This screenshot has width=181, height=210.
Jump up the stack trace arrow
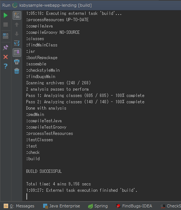pos(17,25)
